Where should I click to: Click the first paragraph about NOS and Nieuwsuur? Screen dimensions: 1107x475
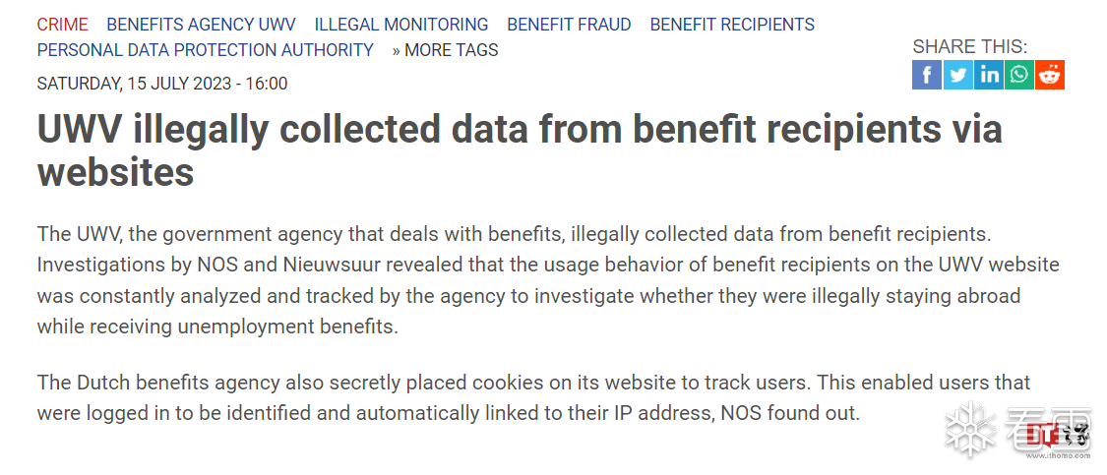547,280
